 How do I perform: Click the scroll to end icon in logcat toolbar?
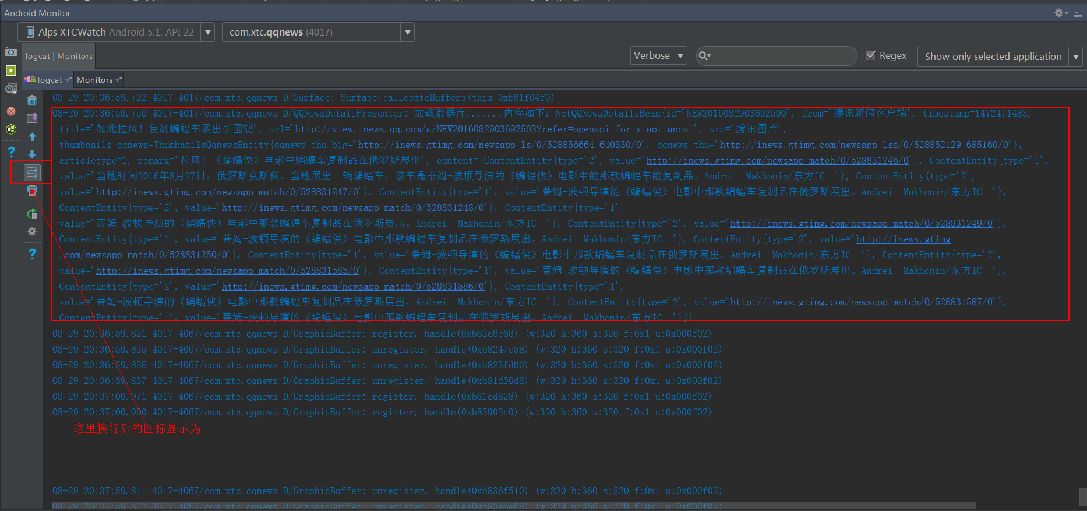coord(32,118)
